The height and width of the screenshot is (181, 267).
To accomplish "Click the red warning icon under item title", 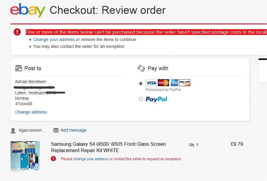I will 53,159.
